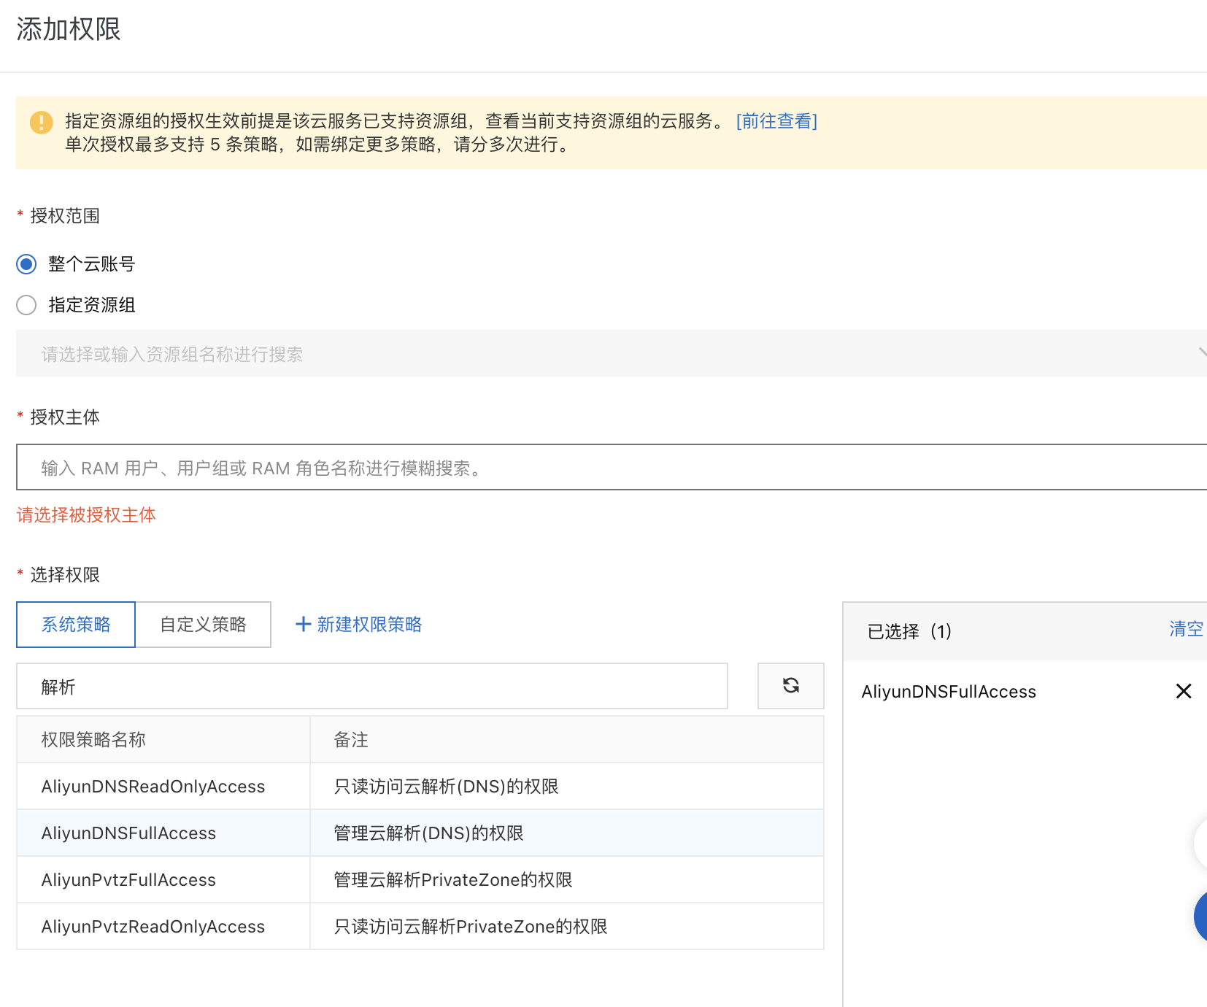Screen dimensions: 1207x1007
Task: Click the refresh policy list icon
Action: point(790,685)
